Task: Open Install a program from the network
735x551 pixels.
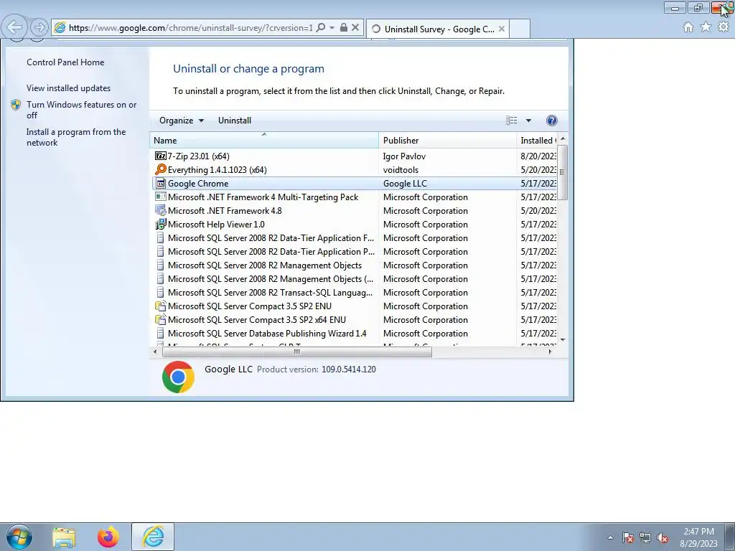Action: [76, 137]
